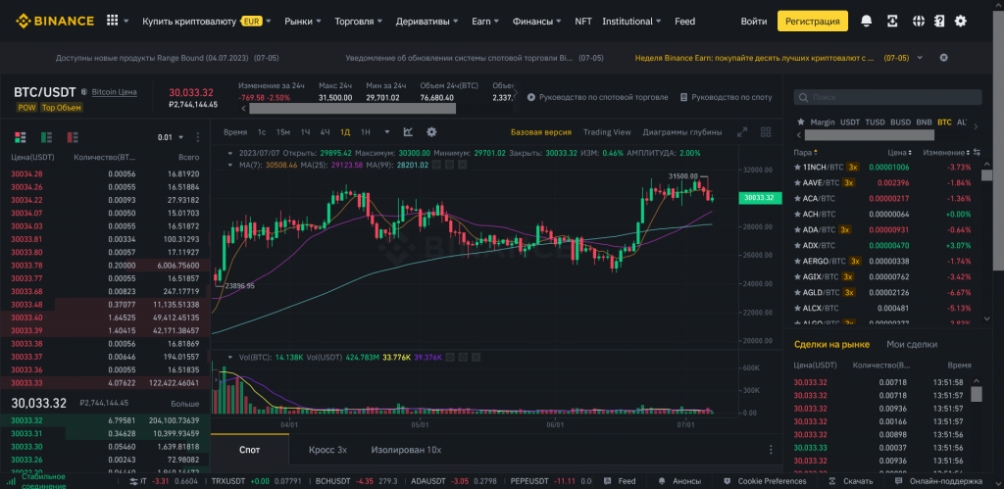1004x489 pixels.
Task: Show only sell orders in order book
Action: point(72,137)
